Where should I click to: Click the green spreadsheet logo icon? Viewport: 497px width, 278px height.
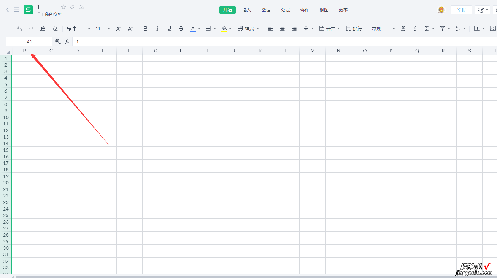point(28,10)
